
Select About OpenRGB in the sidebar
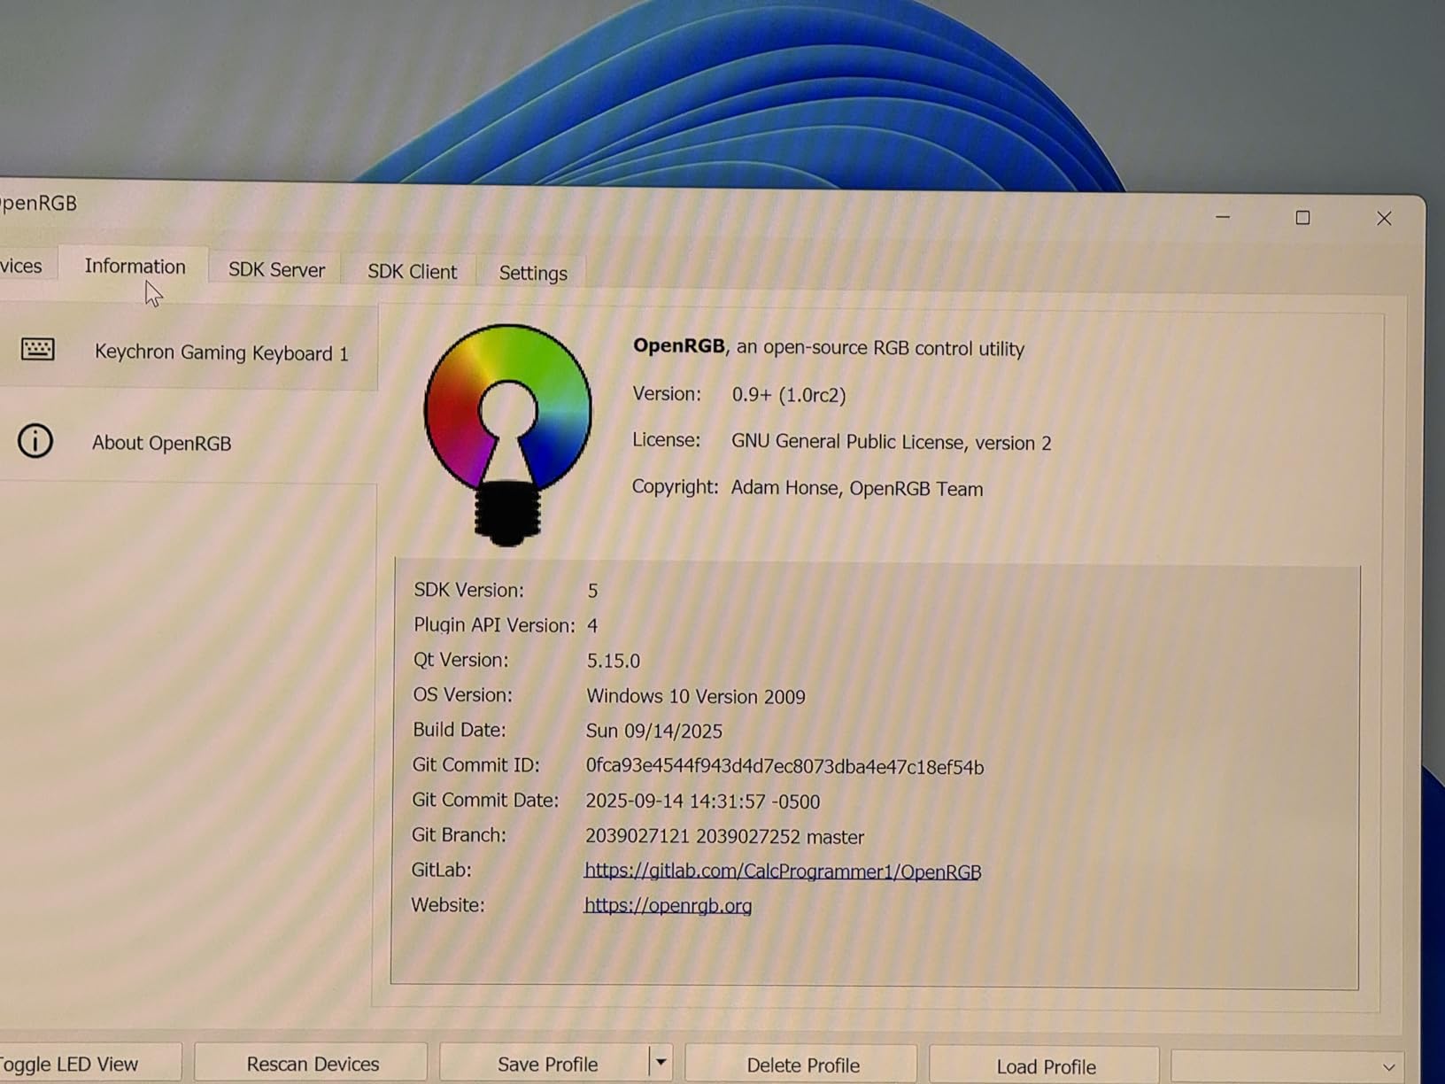pyautogui.click(x=188, y=441)
